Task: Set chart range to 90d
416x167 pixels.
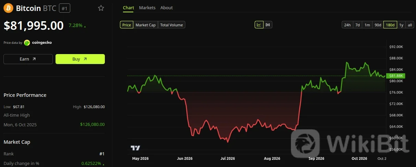Action: click(x=378, y=25)
